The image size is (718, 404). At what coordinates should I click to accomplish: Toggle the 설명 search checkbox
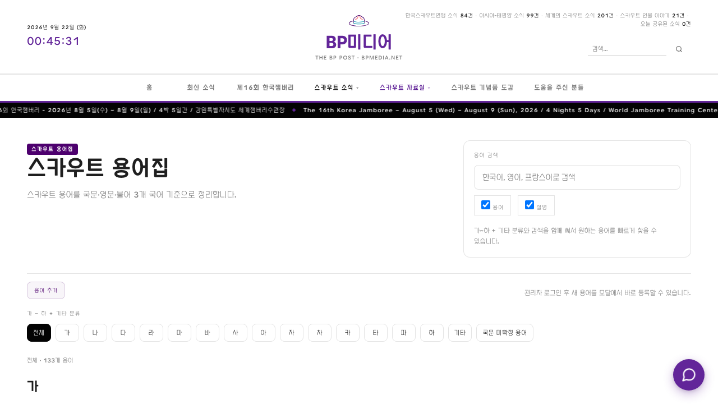(530, 205)
